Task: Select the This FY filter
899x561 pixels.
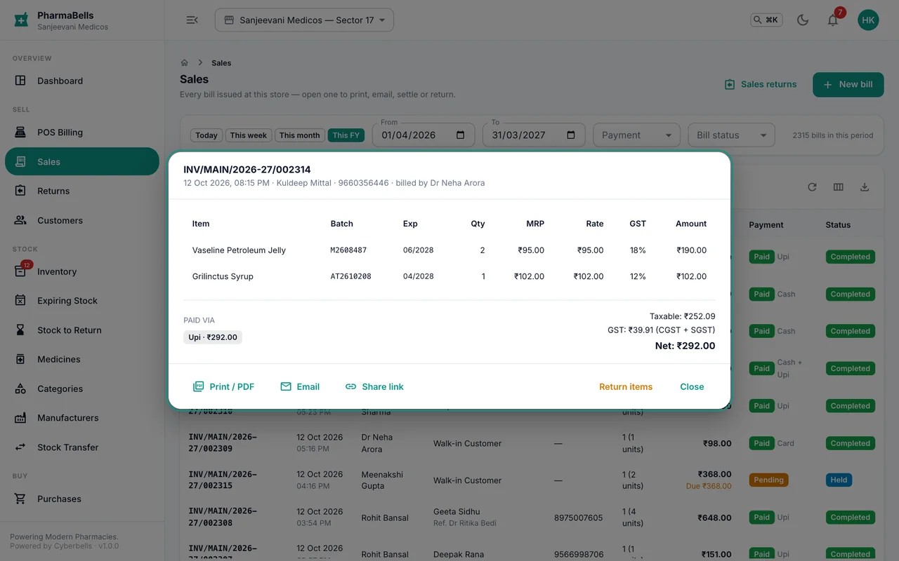Action: 346,135
